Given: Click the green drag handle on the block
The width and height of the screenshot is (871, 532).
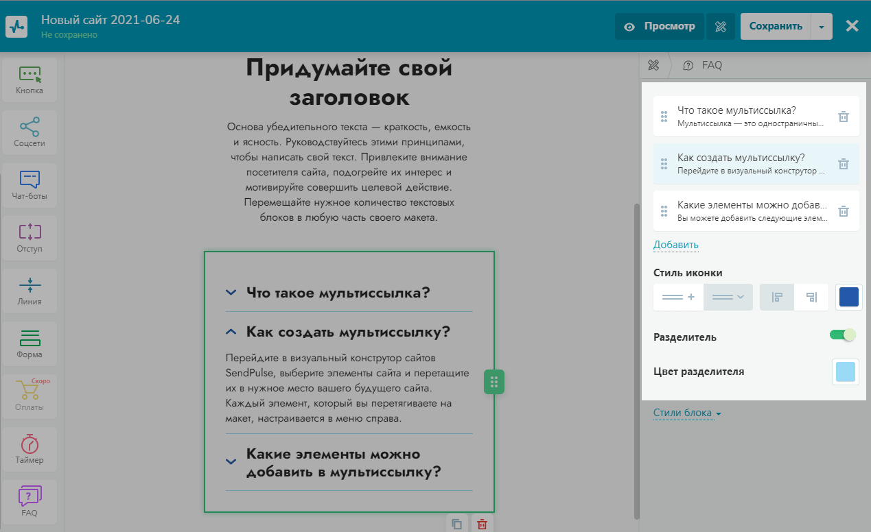Looking at the screenshot, I should tap(494, 382).
